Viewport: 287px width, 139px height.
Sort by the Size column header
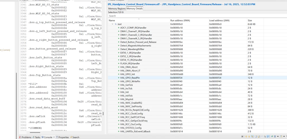255,20
